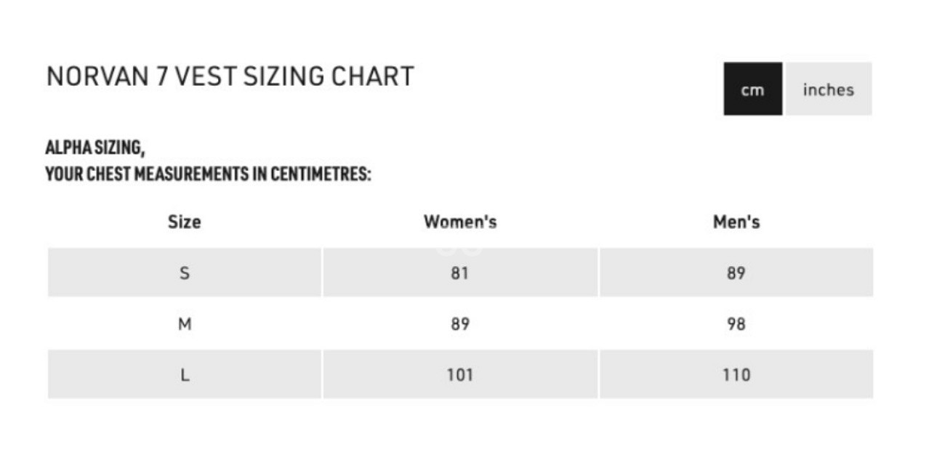The image size is (937, 471).
Task: Click Men's medium value 98
Action: (736, 324)
